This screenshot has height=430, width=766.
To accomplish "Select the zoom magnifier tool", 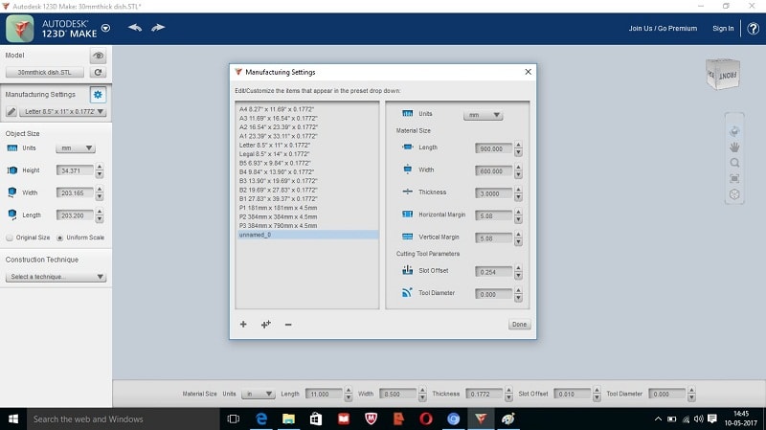I will click(734, 163).
